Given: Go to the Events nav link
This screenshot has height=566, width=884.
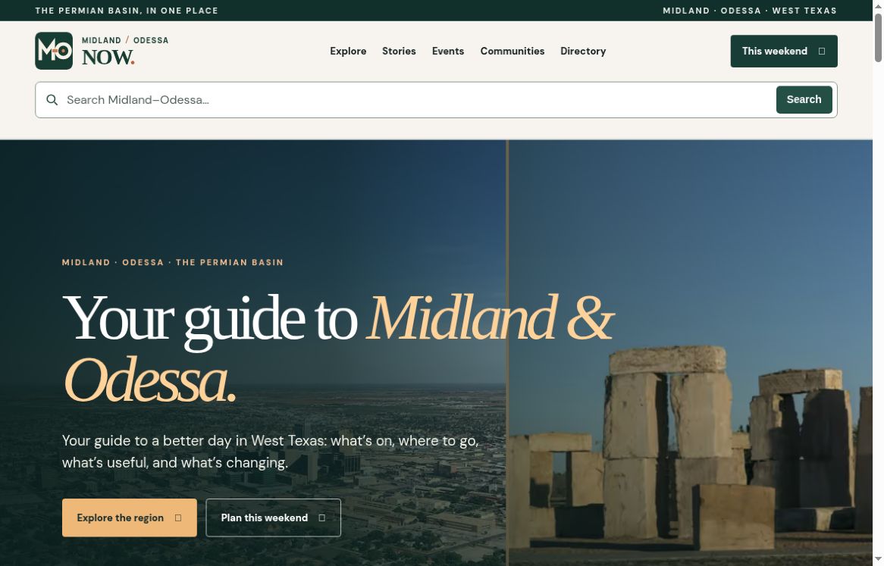Looking at the screenshot, I should click(x=447, y=52).
